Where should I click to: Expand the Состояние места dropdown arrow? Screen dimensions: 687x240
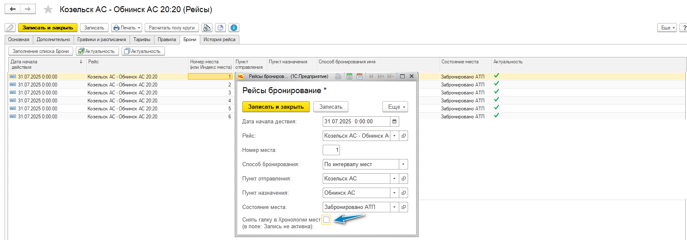394,207
